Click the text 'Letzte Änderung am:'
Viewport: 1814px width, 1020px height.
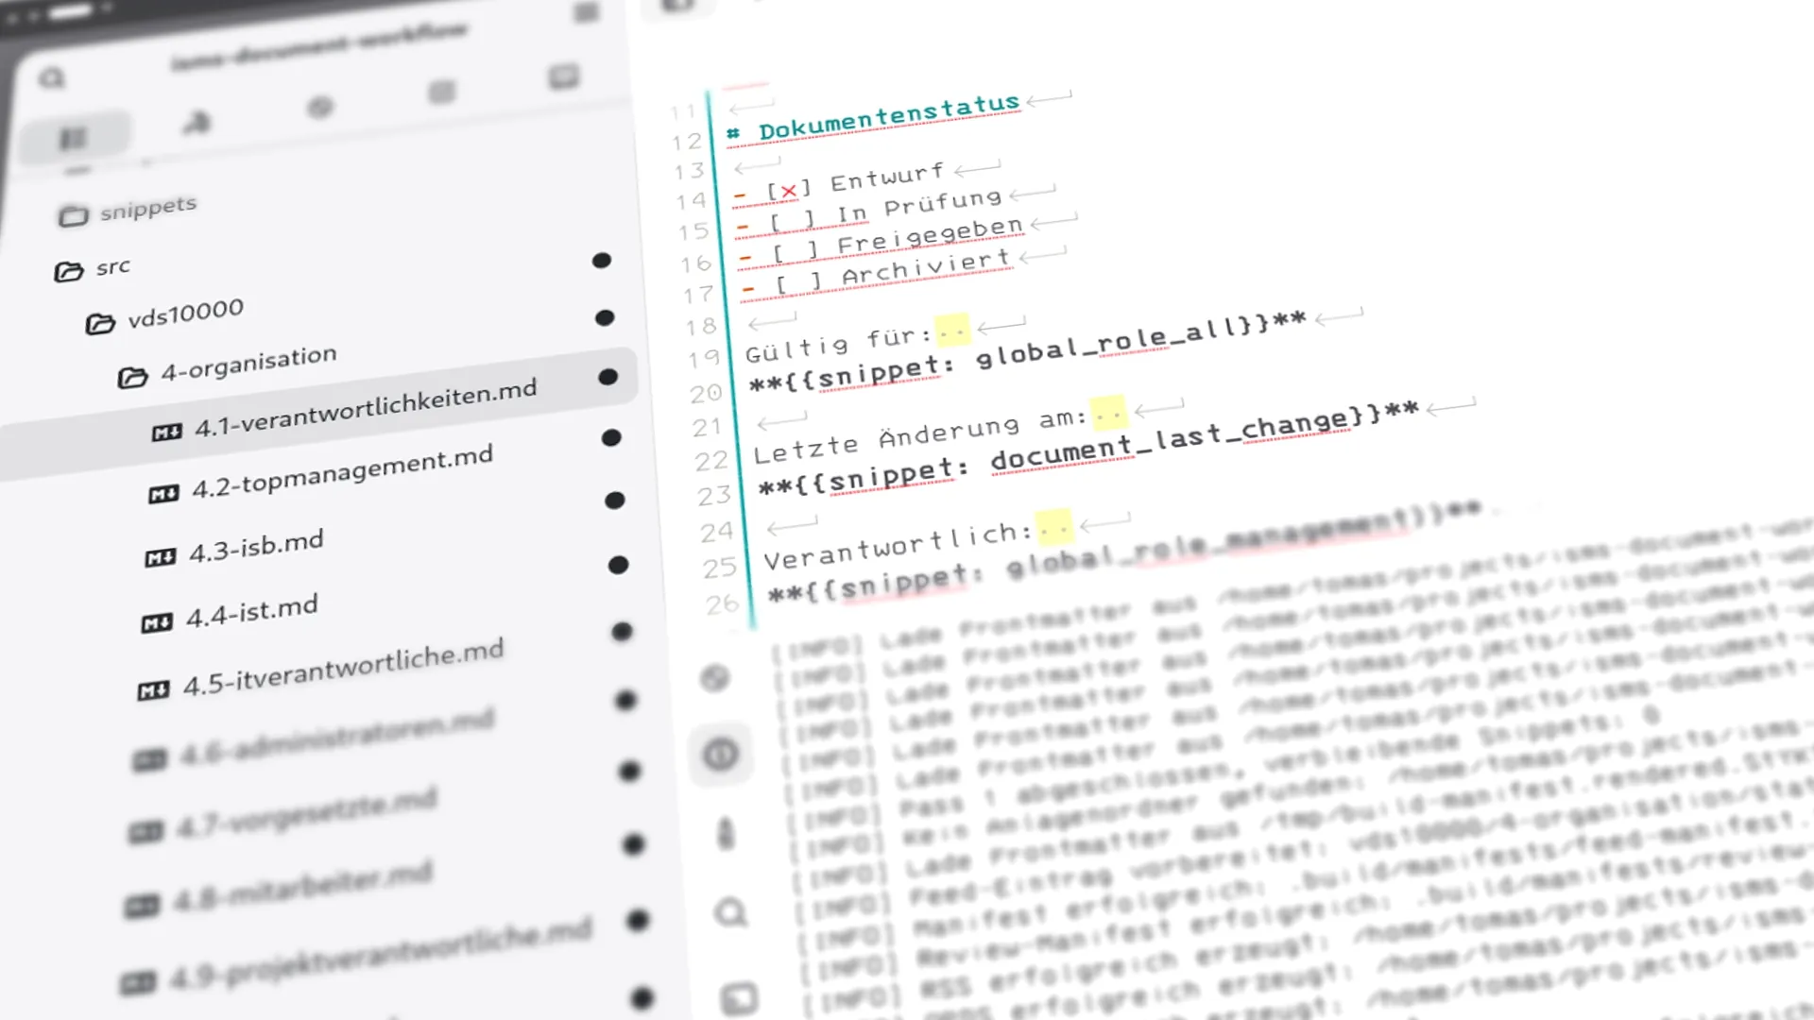pos(920,434)
